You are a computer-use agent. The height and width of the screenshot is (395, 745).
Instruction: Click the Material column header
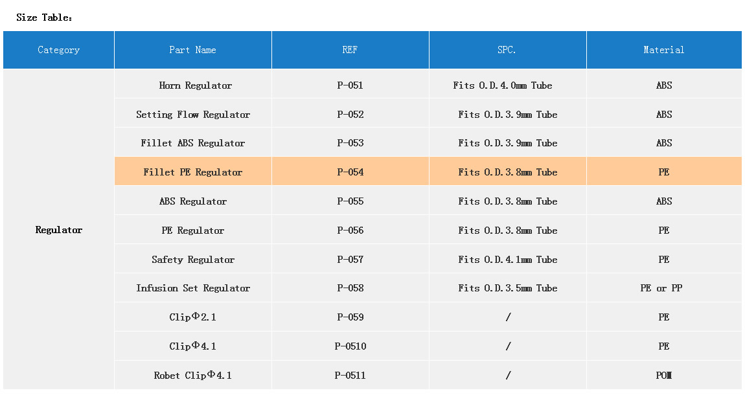663,50
